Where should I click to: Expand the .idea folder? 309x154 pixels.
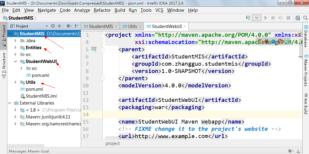click(x=15, y=41)
